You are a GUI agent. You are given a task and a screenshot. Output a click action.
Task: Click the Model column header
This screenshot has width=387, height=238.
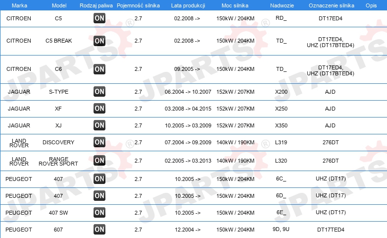coord(59,5)
